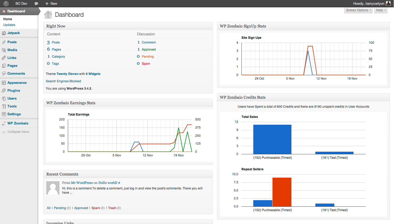
Task: Click the WP Zombaio Credits Stats title bar
Action: [303, 97]
